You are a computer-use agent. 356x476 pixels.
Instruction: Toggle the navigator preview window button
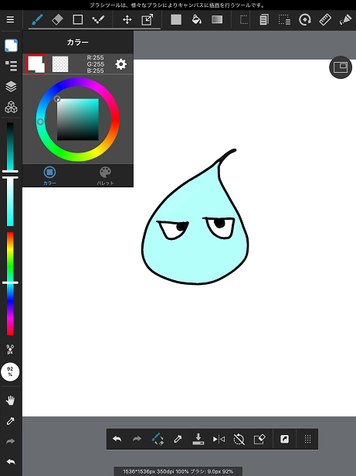tap(341, 67)
